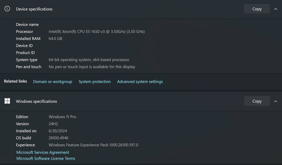Click the Device specifications info icon
The image size is (282, 165).
pyautogui.click(x=7, y=9)
